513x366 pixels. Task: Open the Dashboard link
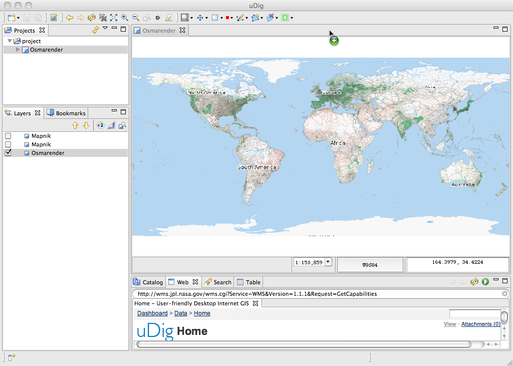tap(152, 313)
